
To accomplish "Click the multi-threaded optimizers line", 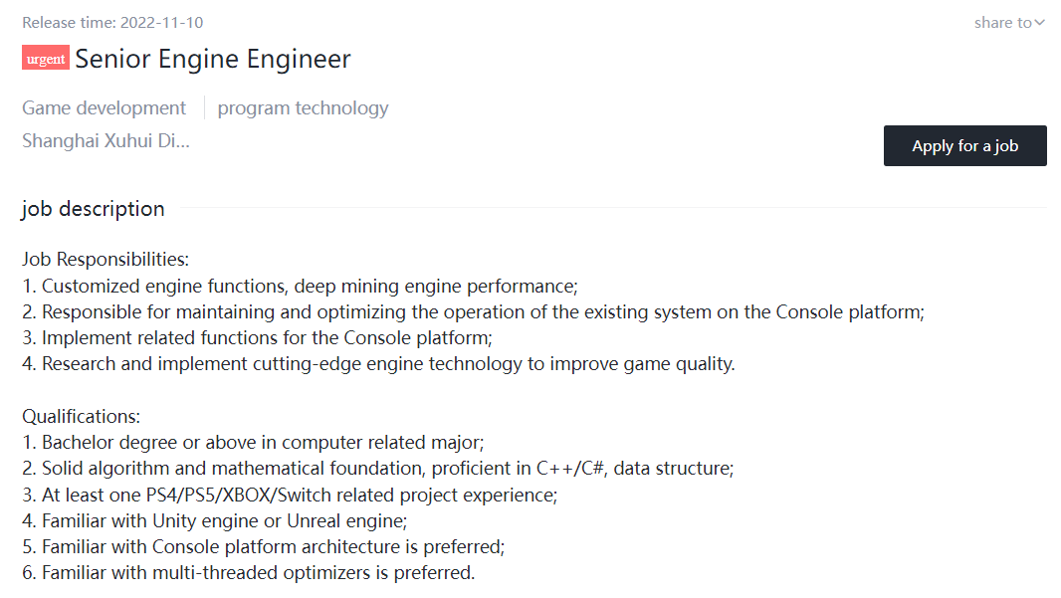I will pyautogui.click(x=249, y=573).
